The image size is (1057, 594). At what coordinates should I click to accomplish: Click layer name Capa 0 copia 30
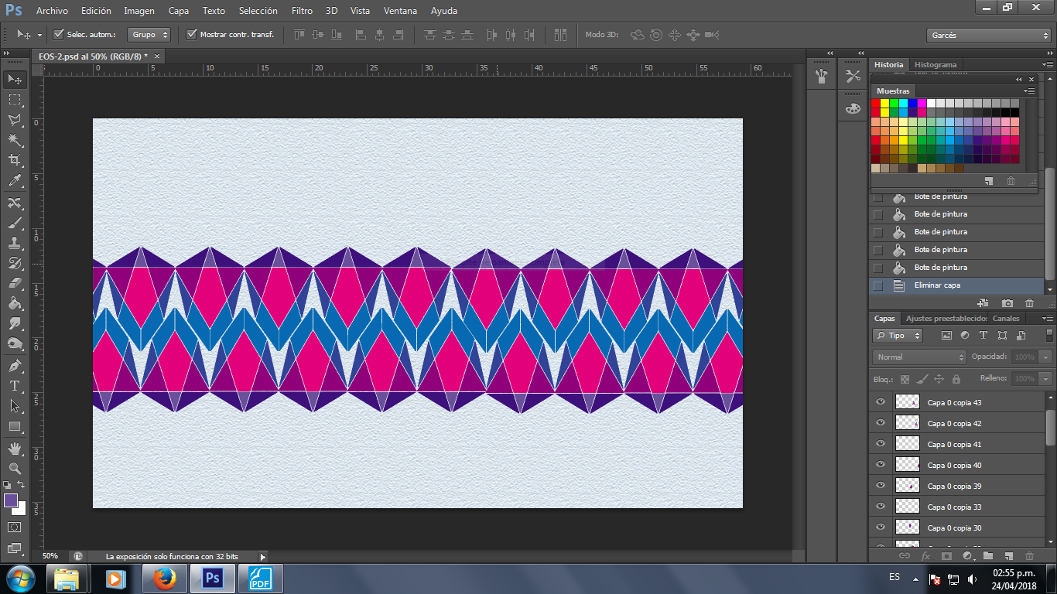(x=954, y=528)
